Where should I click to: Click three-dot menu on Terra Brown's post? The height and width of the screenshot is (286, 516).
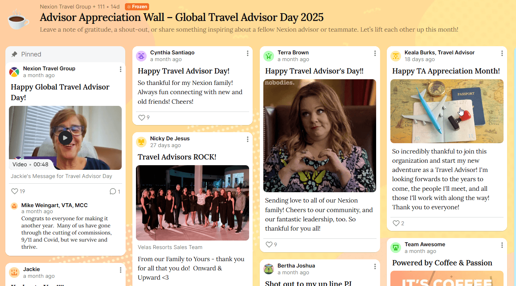pos(375,53)
